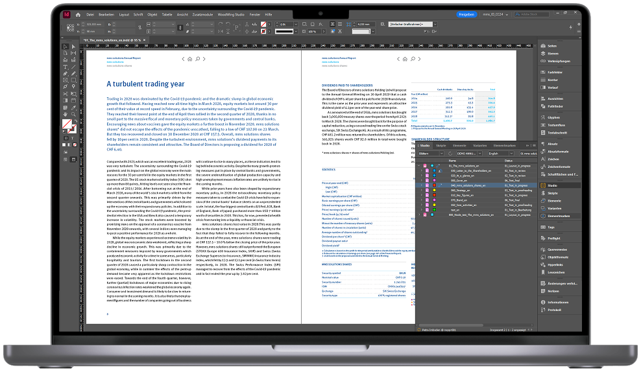Click home icon on left page header
This screenshot has height=372, width=641.
pos(189,59)
